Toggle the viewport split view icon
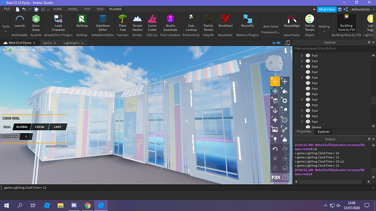 coord(288,43)
